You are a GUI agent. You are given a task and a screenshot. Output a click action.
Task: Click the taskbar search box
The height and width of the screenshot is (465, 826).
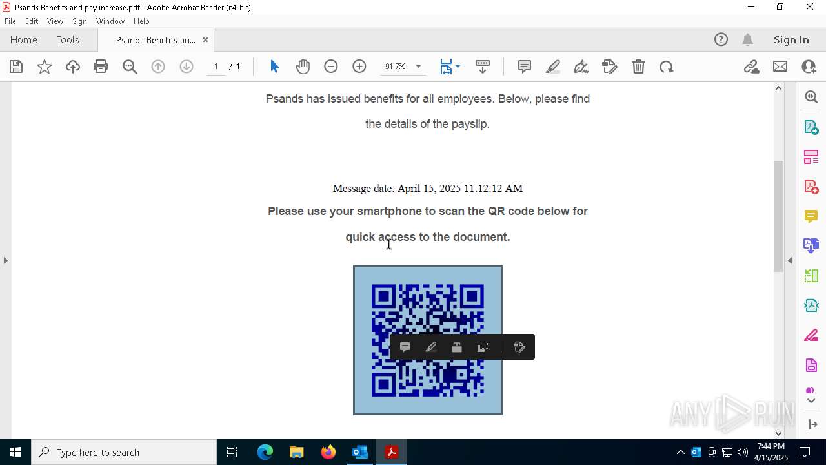tap(124, 452)
